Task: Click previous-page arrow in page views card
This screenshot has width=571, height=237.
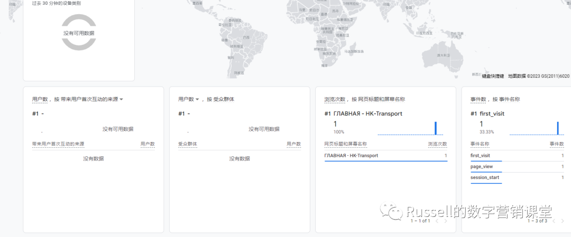Action: pyautogui.click(x=437, y=221)
